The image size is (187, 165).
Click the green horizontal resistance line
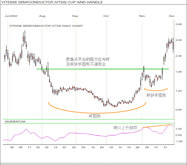(x=103, y=69)
